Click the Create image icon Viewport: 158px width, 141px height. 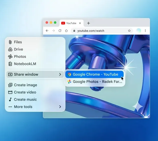[10, 85]
